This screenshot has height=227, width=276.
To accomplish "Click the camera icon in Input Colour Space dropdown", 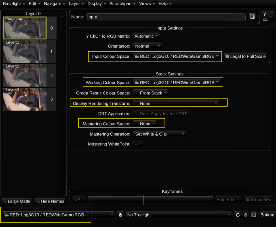I will [x=137, y=56].
